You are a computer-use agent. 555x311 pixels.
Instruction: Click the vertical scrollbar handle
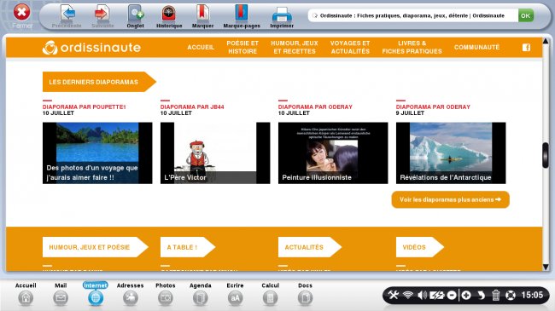(546, 155)
